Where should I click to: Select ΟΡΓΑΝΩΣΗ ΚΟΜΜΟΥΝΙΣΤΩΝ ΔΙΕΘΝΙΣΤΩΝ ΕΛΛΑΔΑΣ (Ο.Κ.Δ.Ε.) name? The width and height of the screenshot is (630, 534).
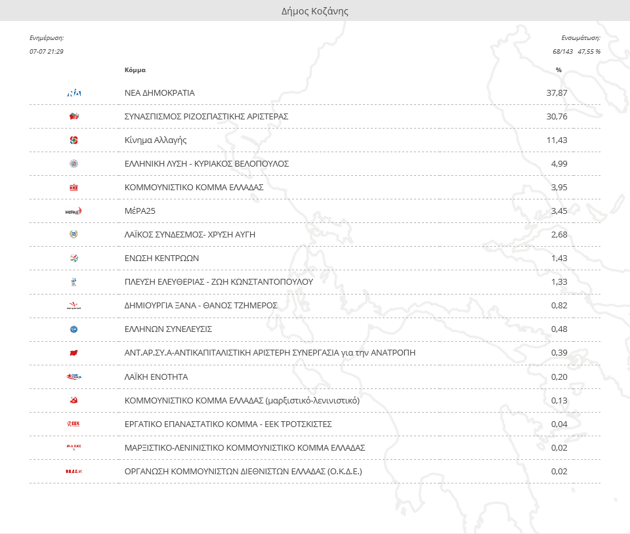[243, 472]
